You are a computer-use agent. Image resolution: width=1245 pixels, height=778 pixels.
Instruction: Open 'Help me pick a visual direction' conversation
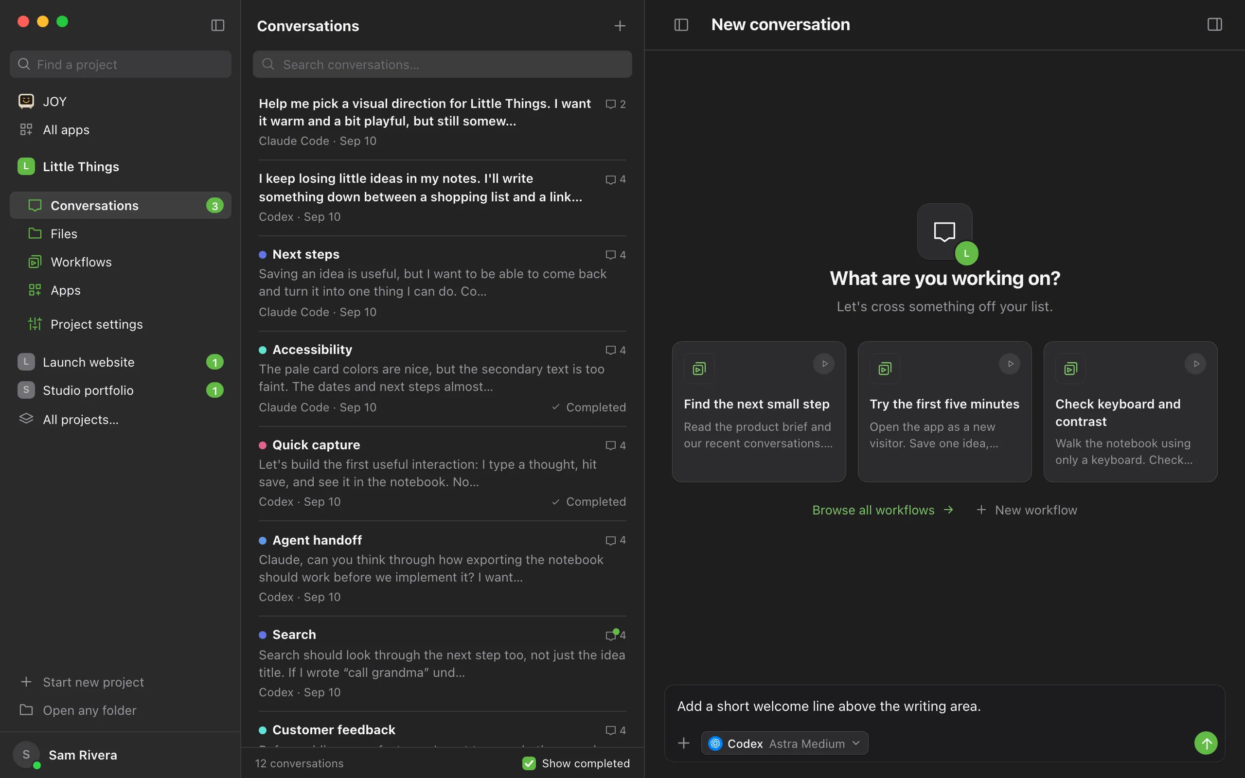(x=442, y=122)
